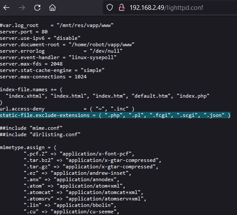Click the 'url.access-deny' line
The height and width of the screenshot is (215, 237).
[67, 109]
